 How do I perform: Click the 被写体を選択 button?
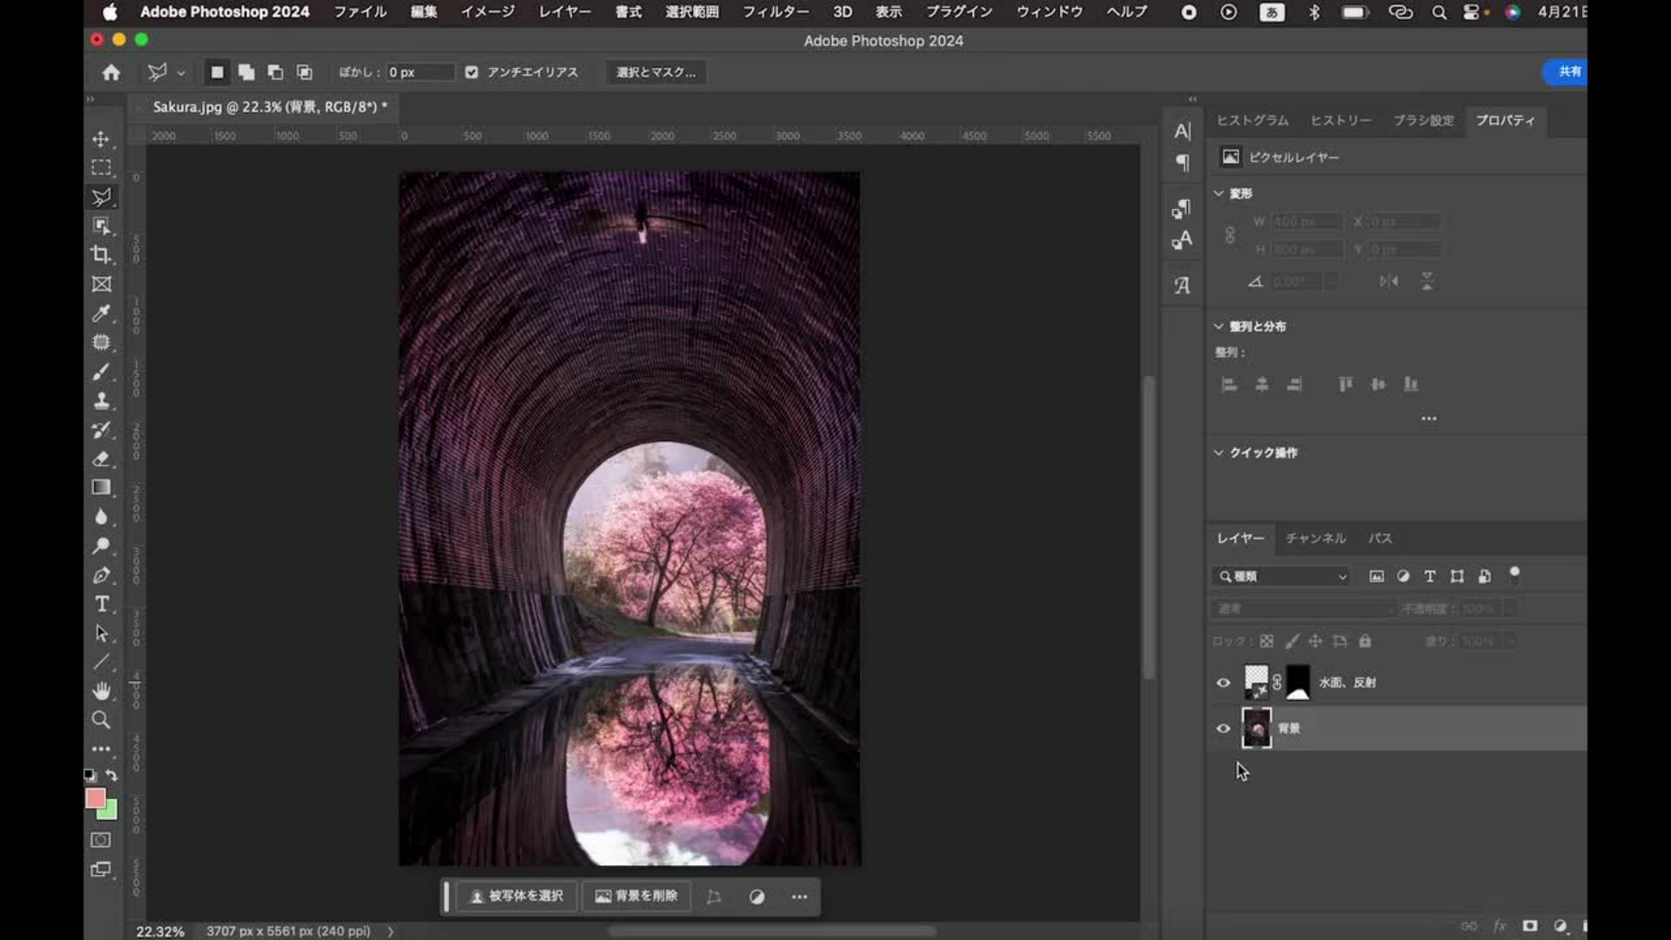[517, 896]
